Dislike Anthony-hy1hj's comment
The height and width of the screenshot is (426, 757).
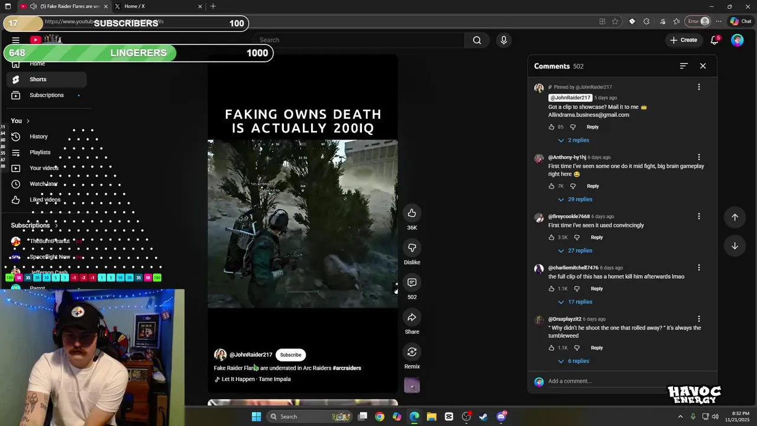572,186
